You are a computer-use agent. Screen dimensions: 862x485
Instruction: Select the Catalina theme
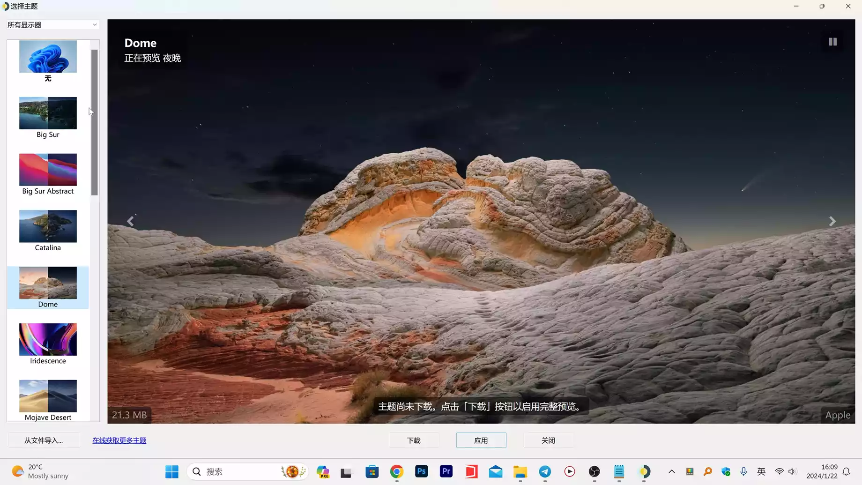click(x=48, y=226)
